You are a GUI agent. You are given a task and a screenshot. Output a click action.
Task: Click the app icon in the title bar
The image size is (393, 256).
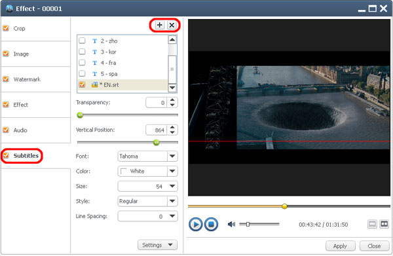(10, 9)
